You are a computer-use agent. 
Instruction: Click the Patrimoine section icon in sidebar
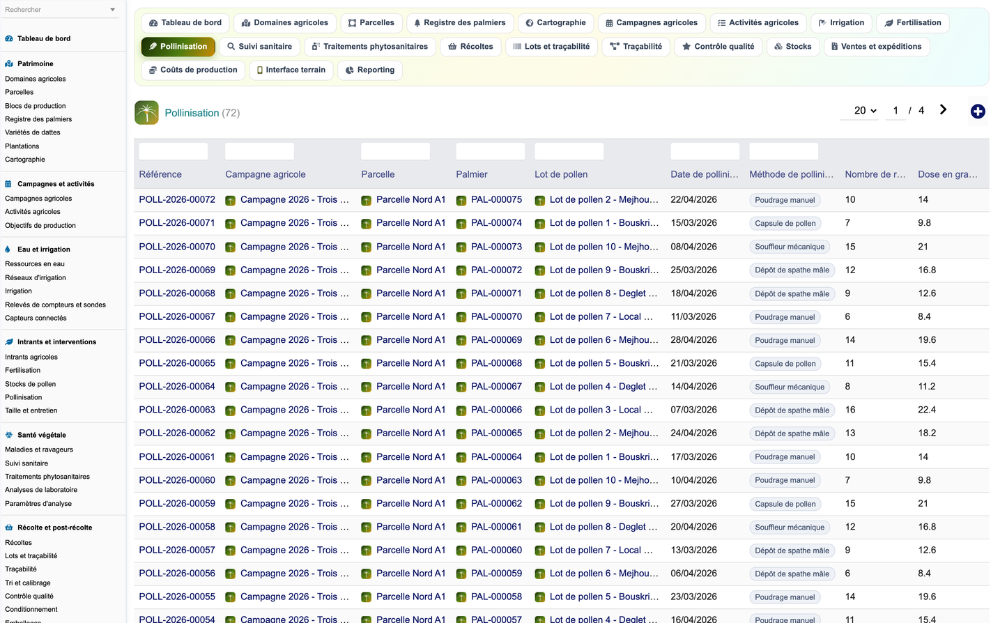(9, 63)
